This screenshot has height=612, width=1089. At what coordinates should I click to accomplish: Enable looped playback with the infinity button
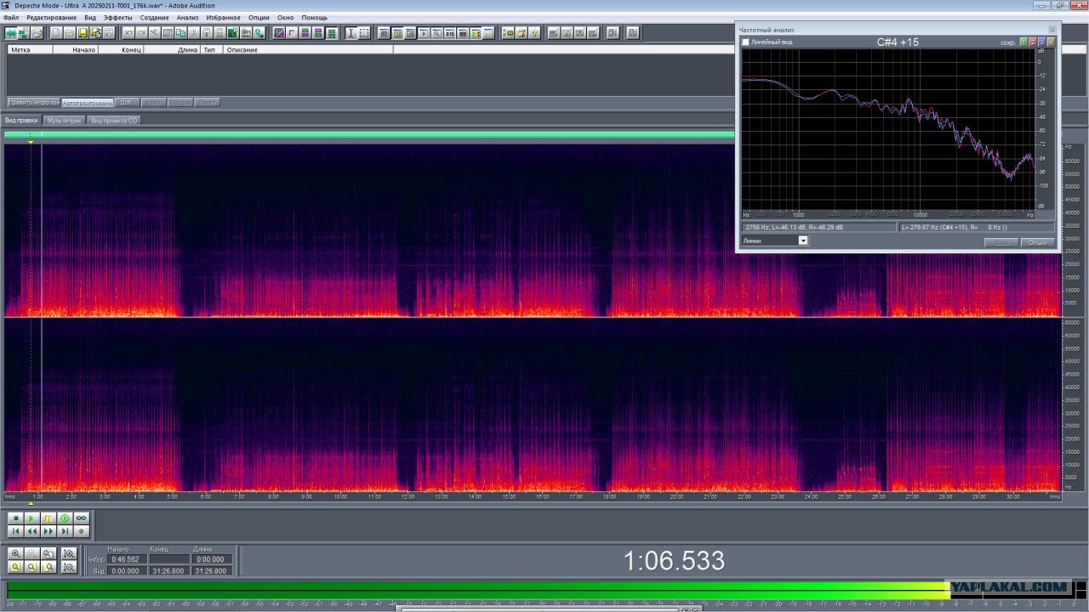(x=82, y=518)
